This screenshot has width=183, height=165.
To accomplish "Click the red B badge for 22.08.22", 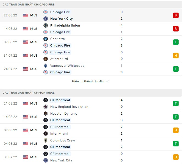I will point(176,15).
